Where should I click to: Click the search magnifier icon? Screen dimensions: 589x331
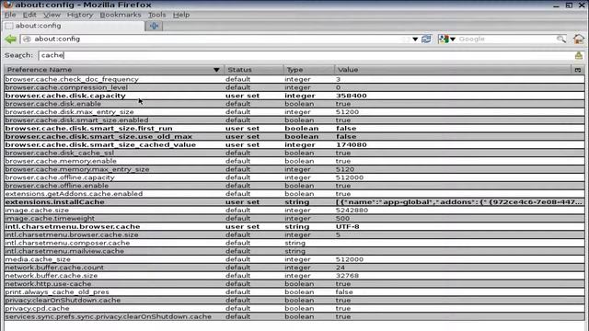tap(561, 39)
